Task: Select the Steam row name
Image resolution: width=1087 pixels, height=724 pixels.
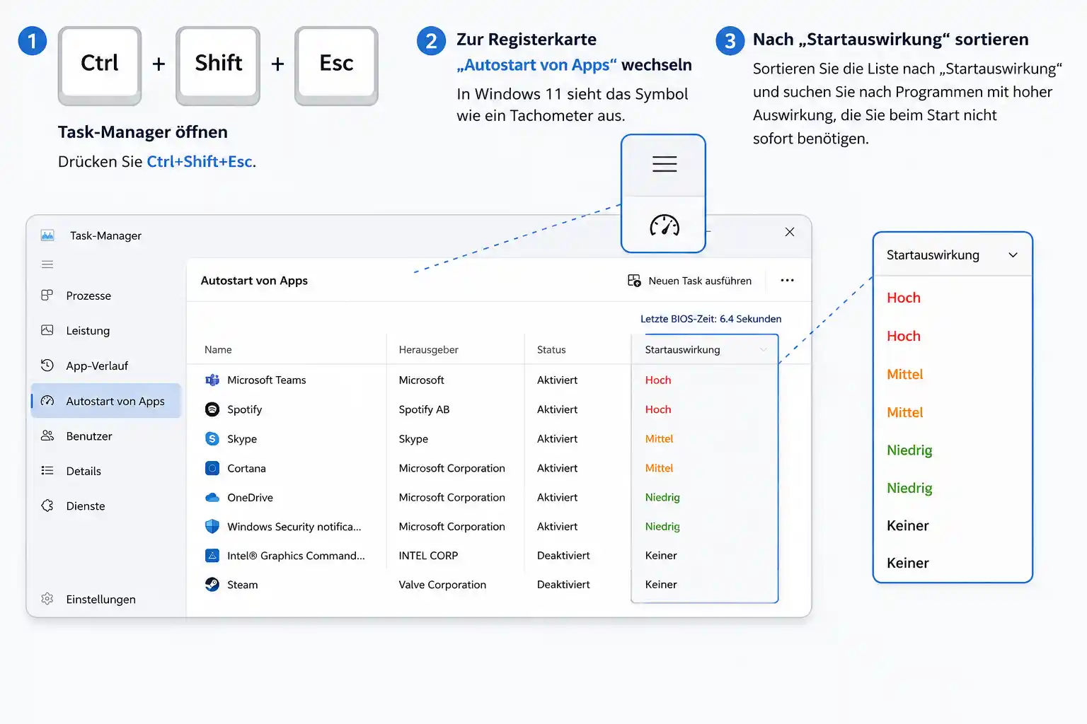Action: point(243,585)
